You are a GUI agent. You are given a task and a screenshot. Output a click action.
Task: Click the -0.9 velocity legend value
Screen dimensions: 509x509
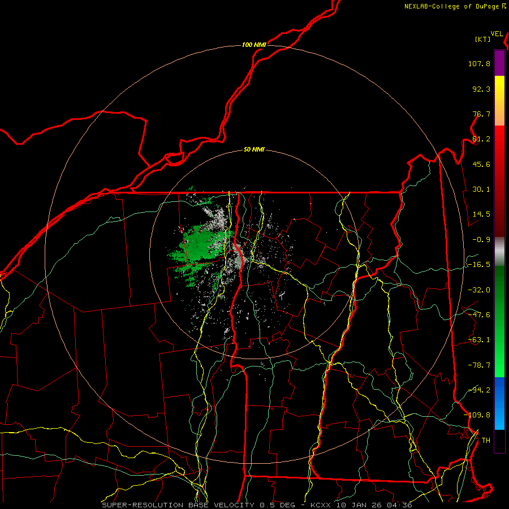(x=481, y=240)
